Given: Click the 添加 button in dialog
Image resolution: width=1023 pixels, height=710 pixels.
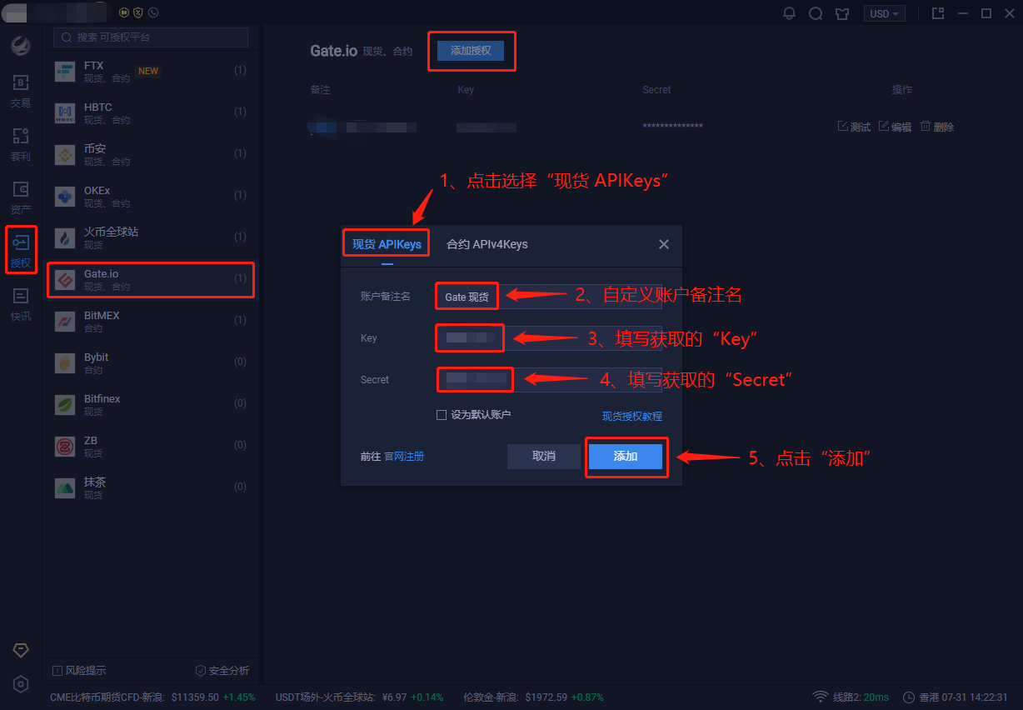Looking at the screenshot, I should pyautogui.click(x=626, y=456).
